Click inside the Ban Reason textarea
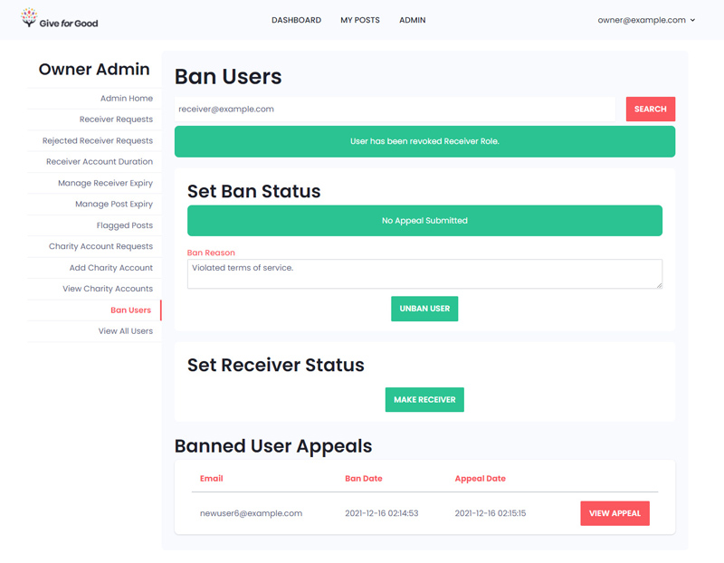The width and height of the screenshot is (724, 563). click(x=424, y=274)
